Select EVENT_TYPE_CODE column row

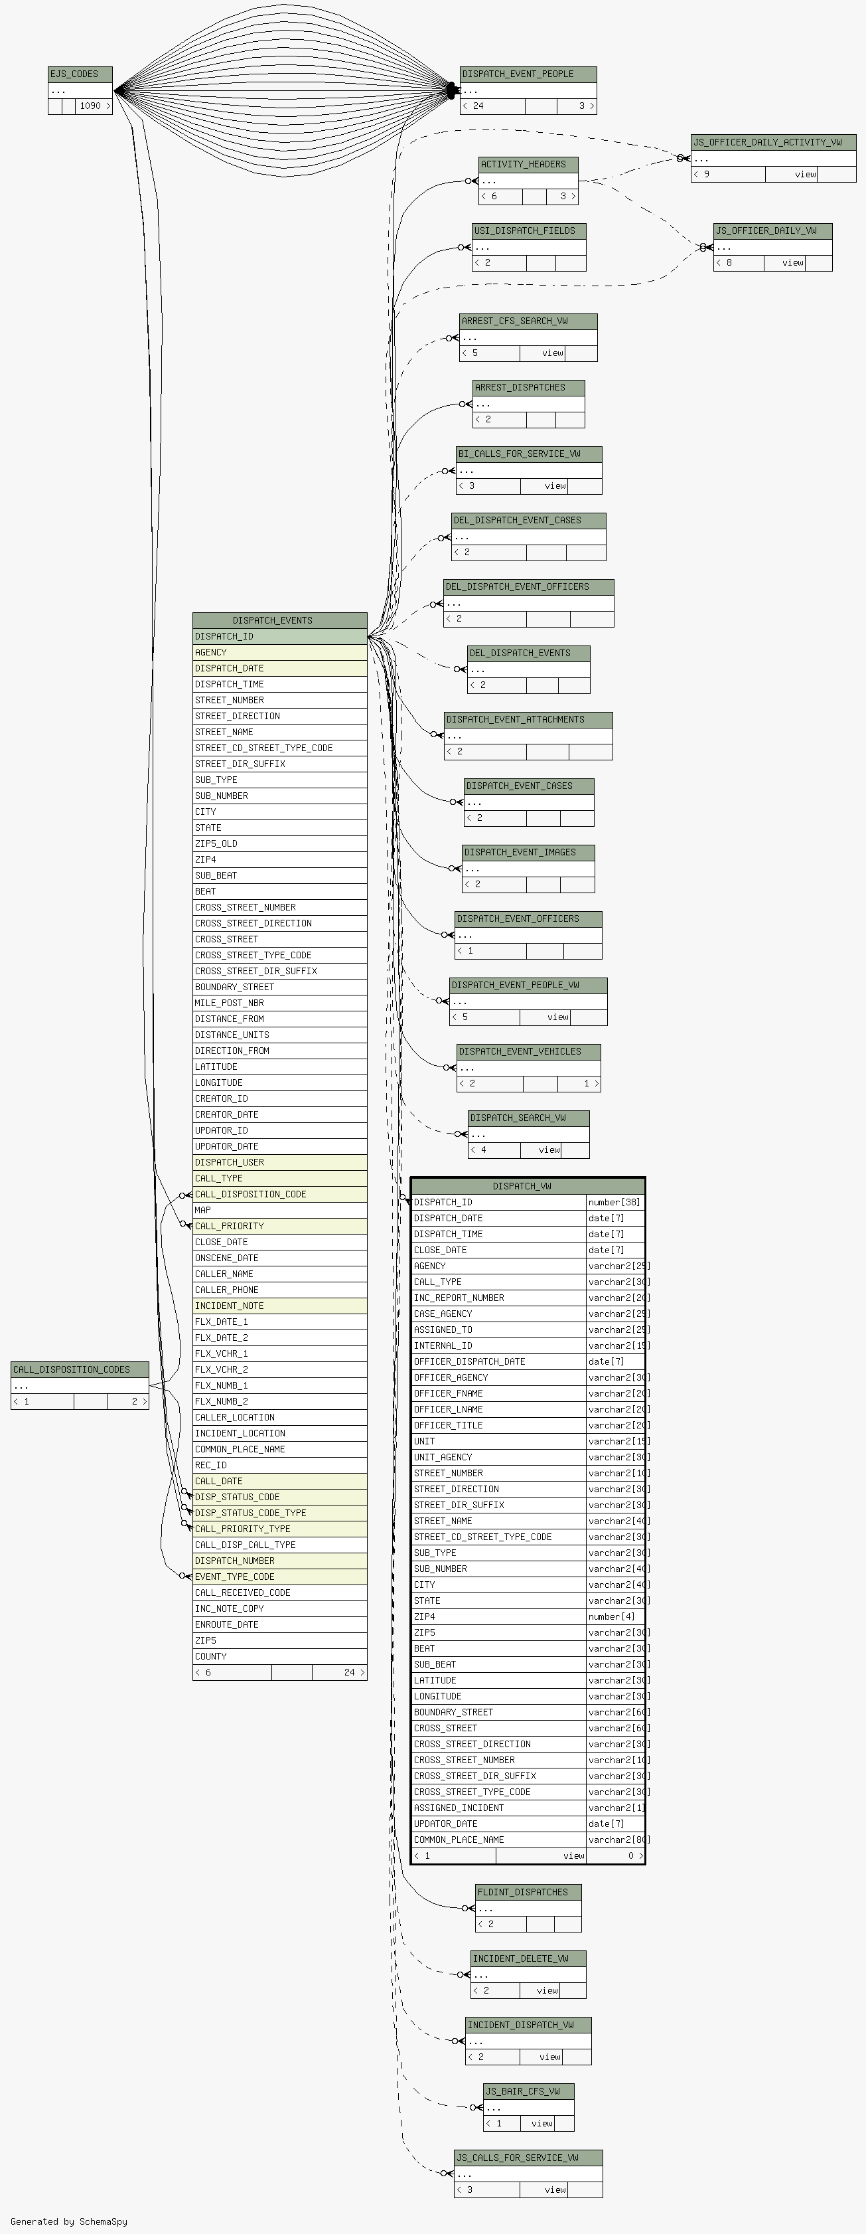click(280, 1577)
